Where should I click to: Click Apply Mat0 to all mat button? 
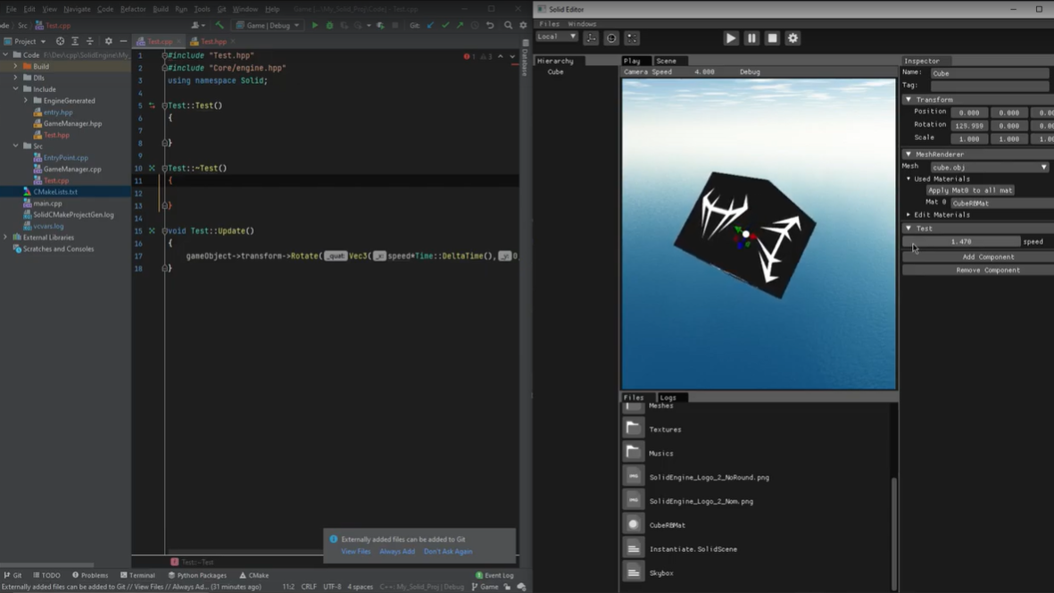[970, 190]
